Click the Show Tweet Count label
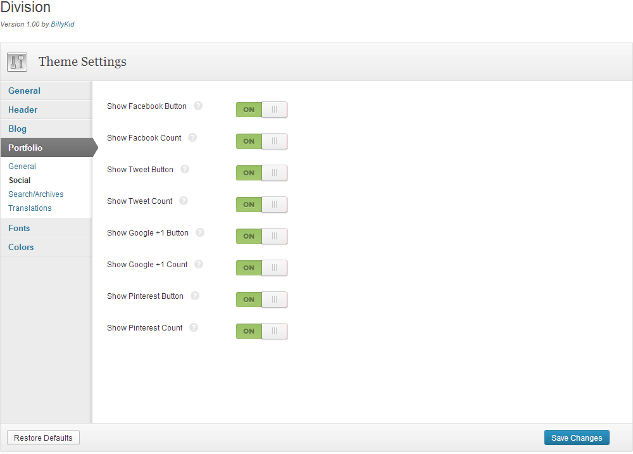 pyautogui.click(x=140, y=201)
